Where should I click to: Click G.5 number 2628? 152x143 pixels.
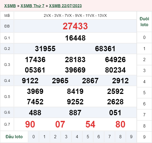[115, 102]
